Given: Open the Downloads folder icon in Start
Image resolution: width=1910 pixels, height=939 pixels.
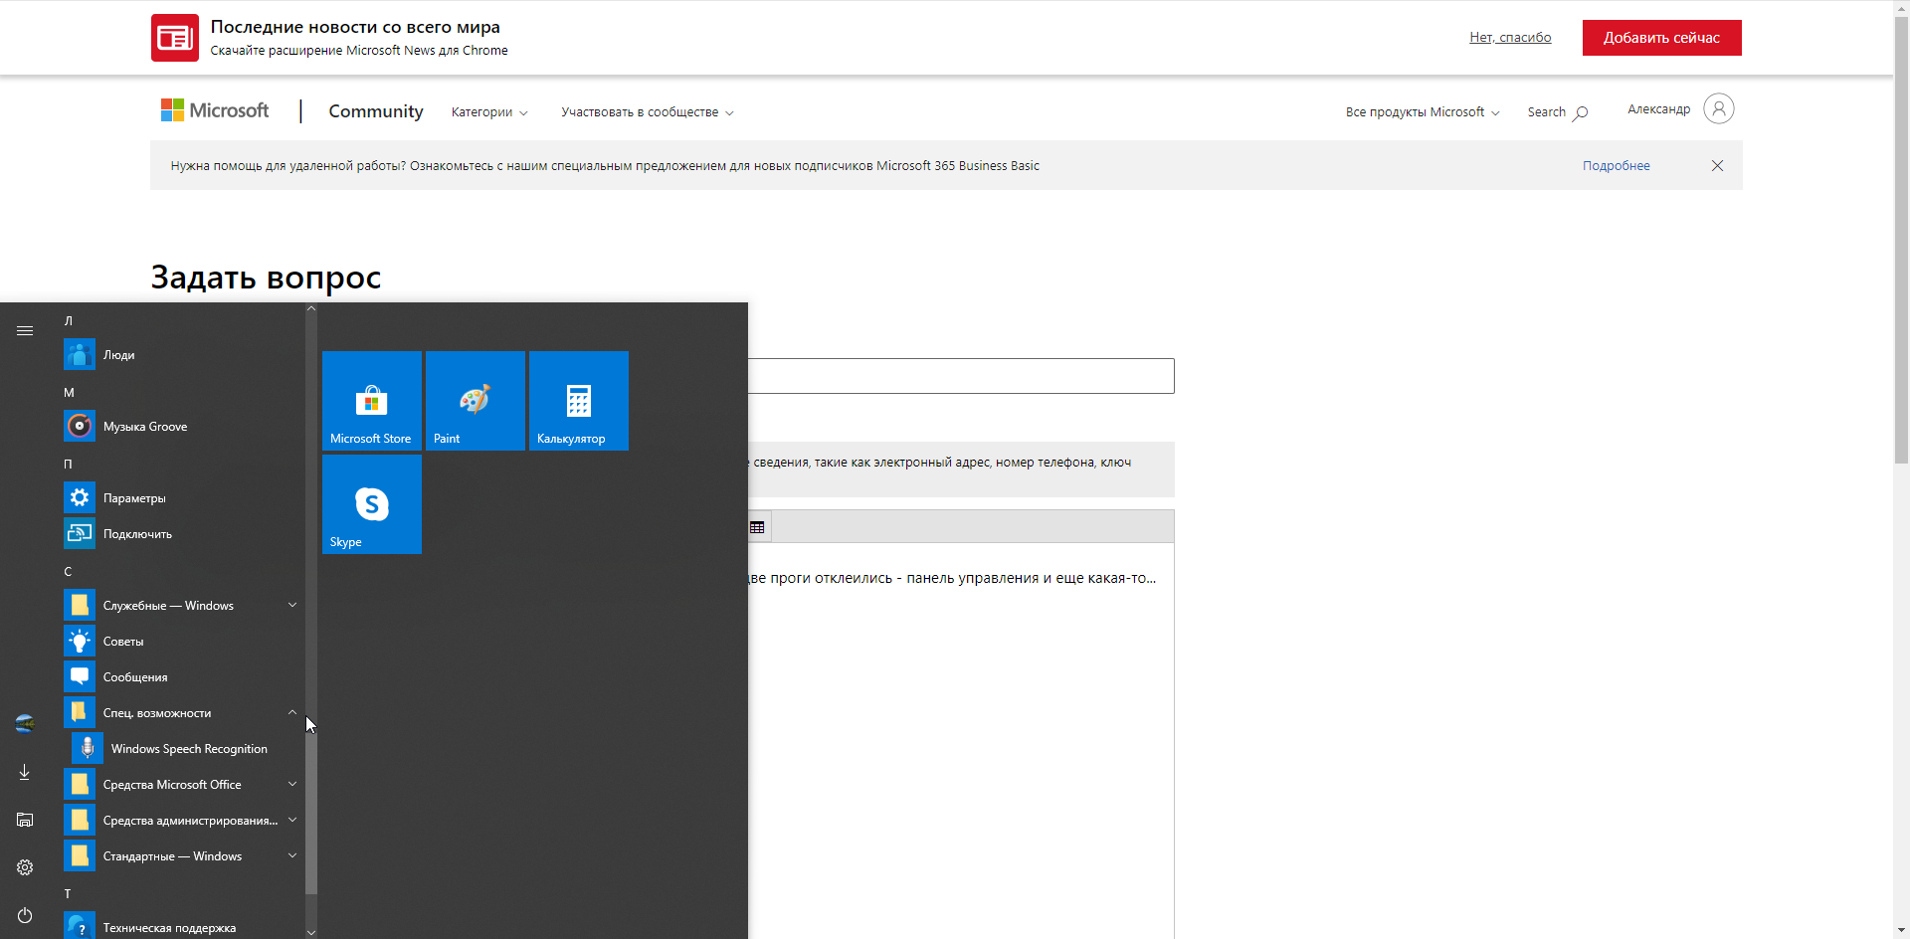Looking at the screenshot, I should pyautogui.click(x=25, y=772).
